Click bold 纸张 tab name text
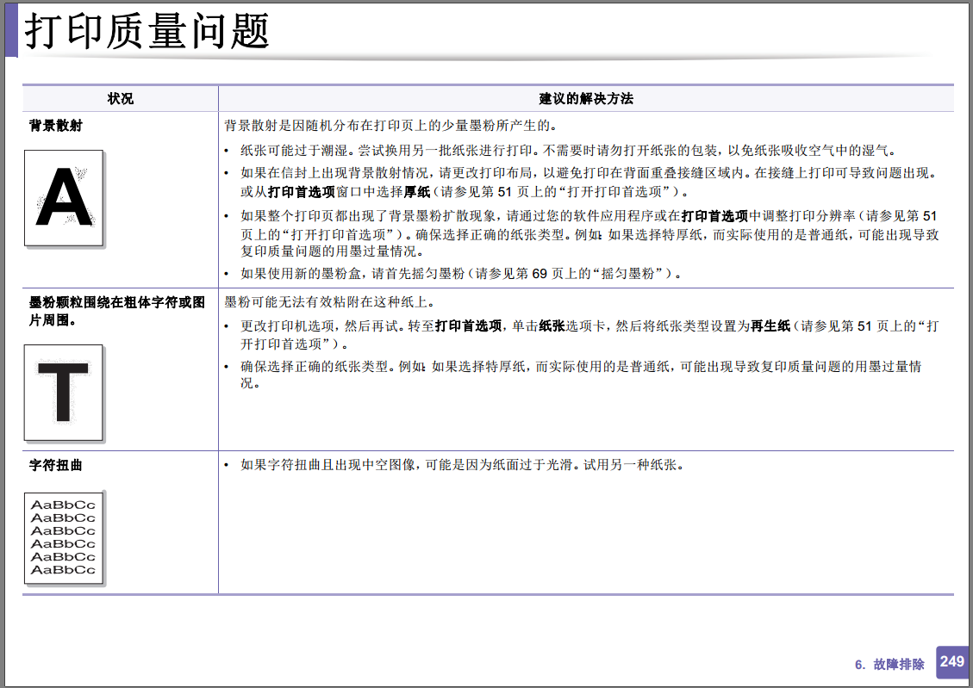Viewport: 973px width, 688px height. click(552, 326)
